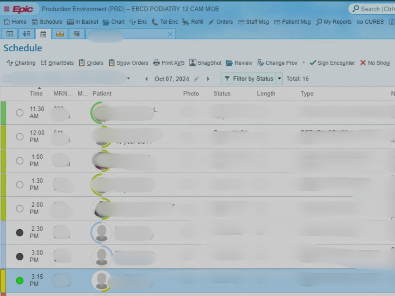Viewport: 395px width, 296px height.
Task: Click Change Prov
Action: tap(277, 63)
